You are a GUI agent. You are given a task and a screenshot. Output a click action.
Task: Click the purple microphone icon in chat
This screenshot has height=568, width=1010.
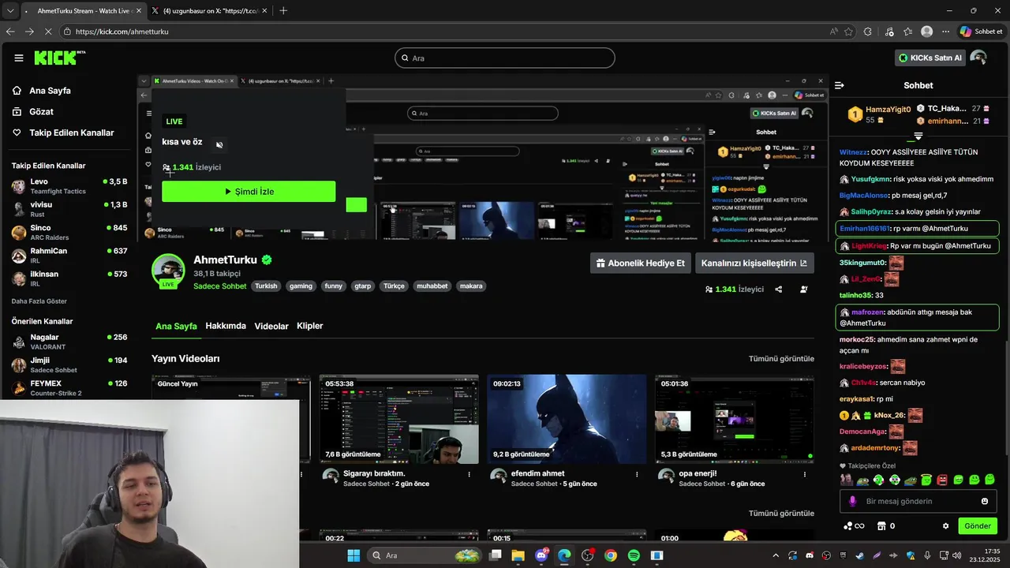(852, 501)
